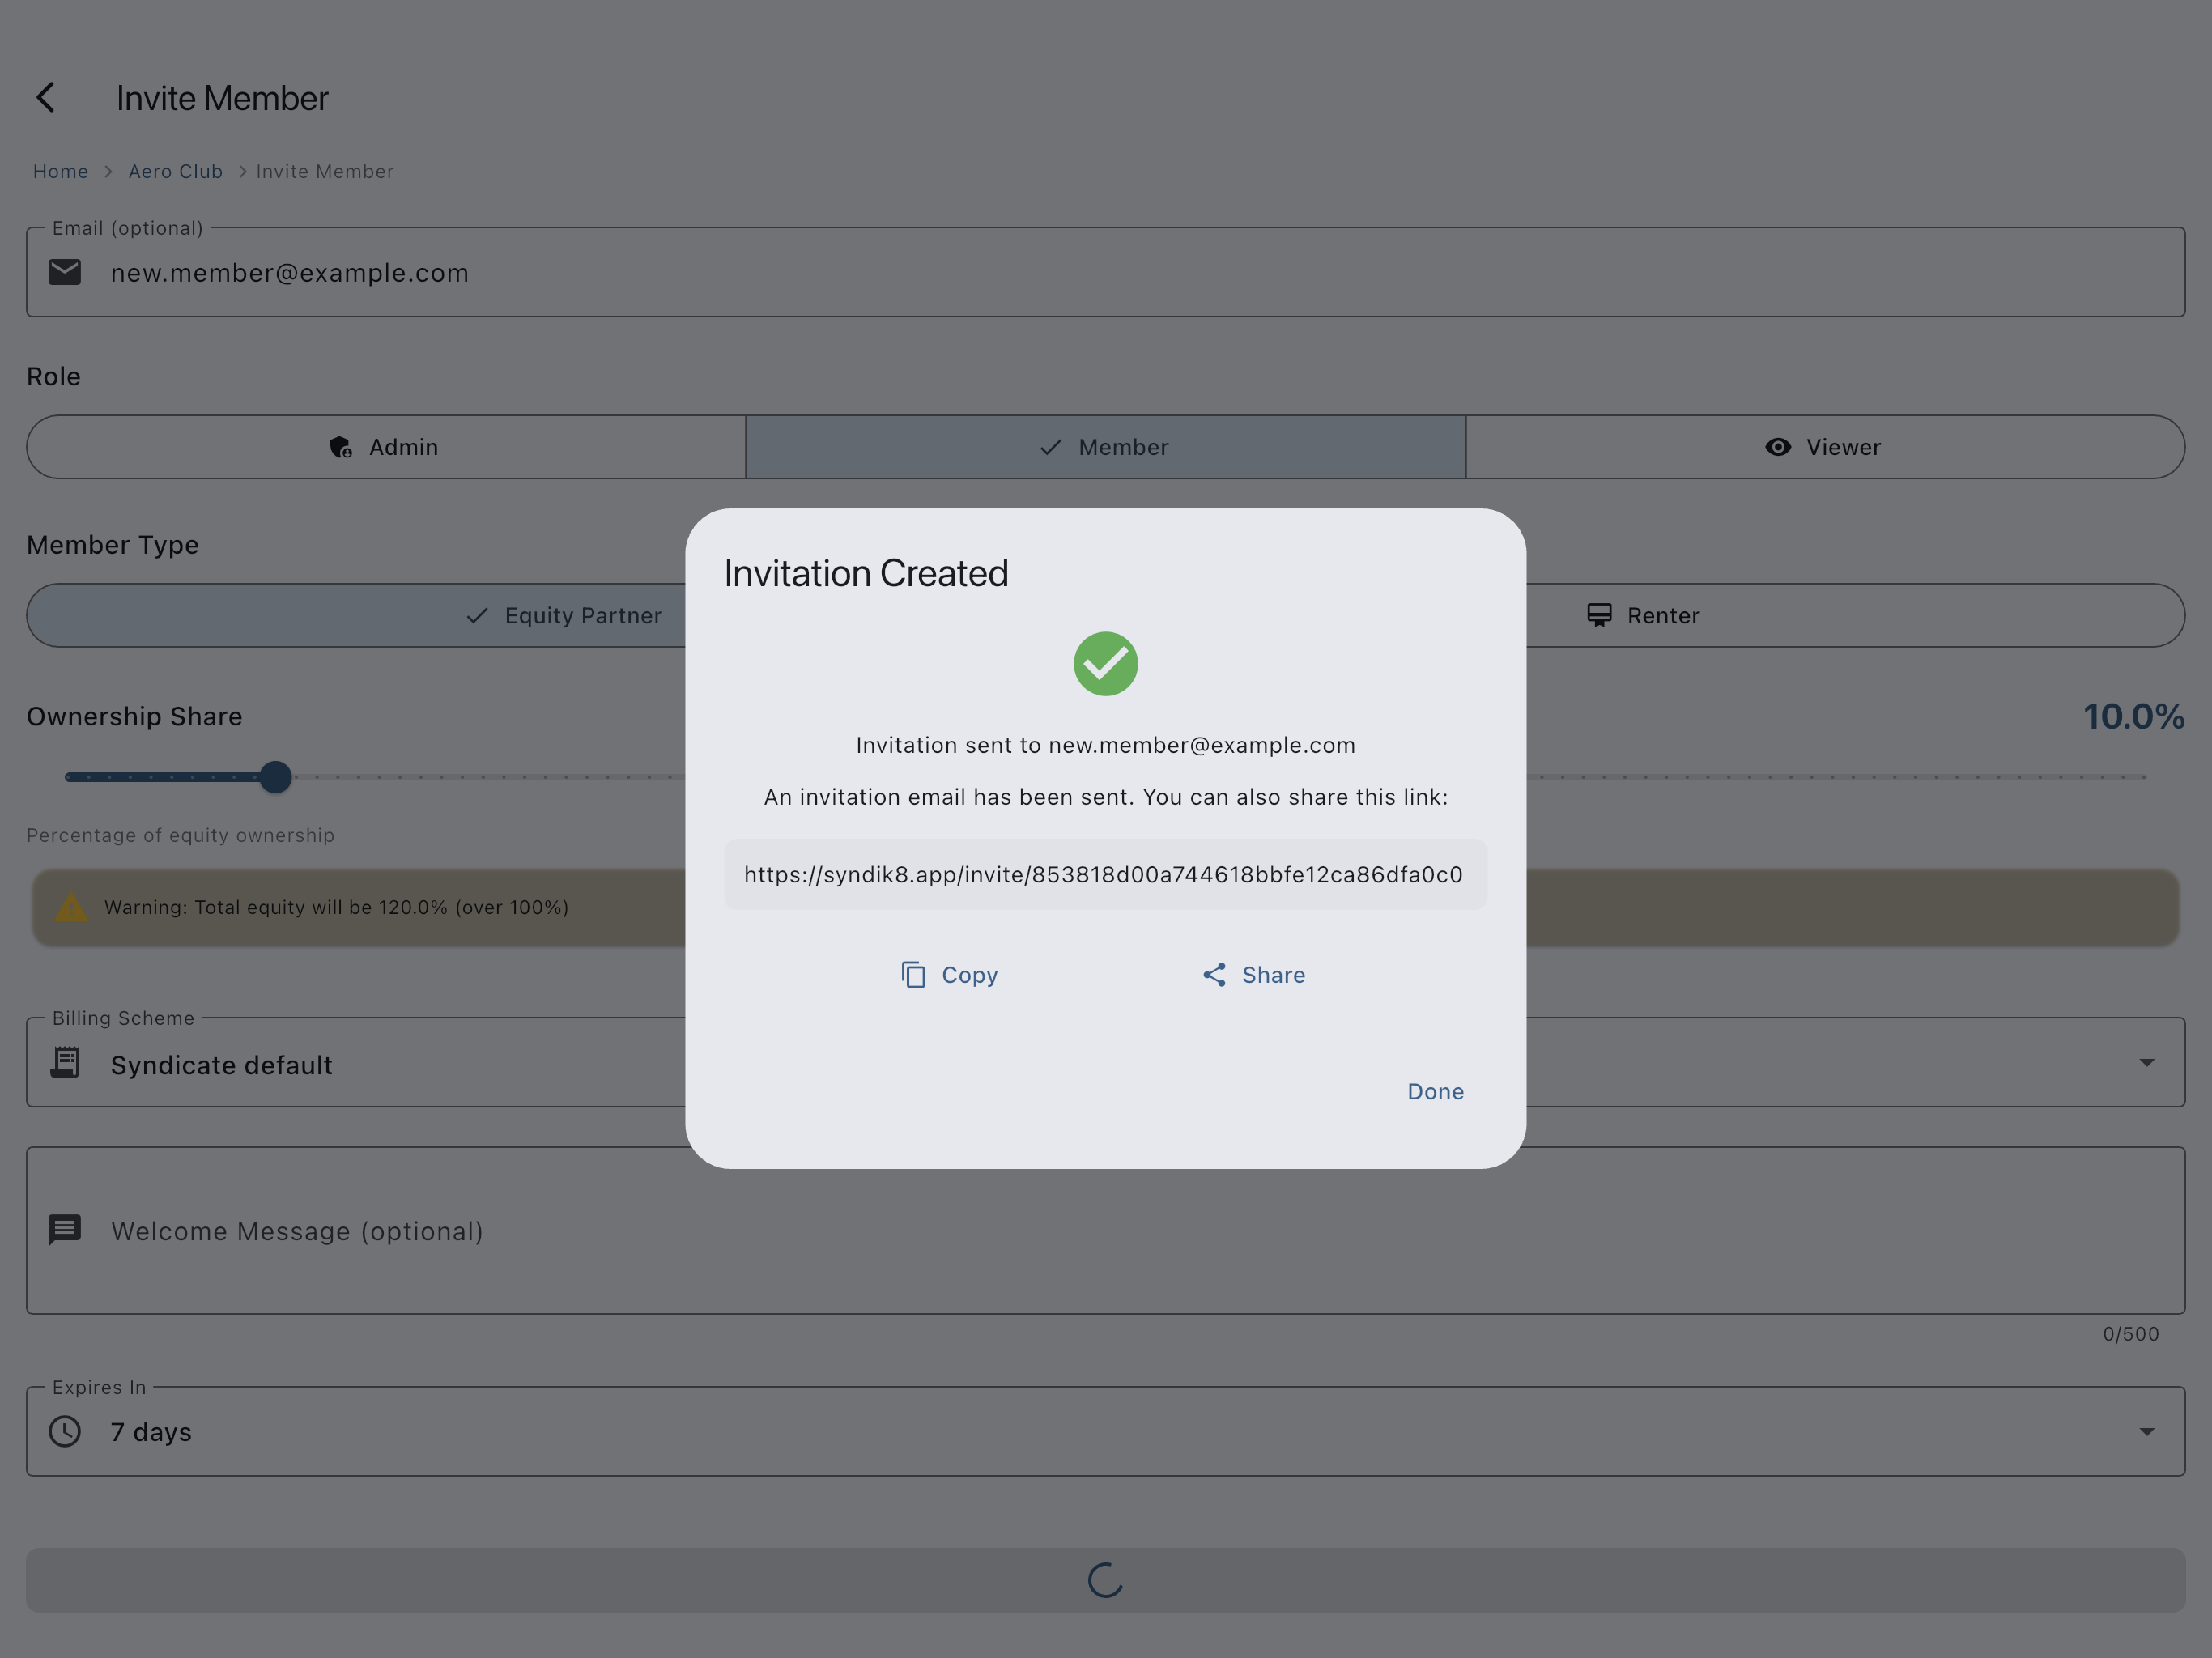Click the loading submit button at bottom
This screenshot has width=2212, height=1658.
coord(1105,1580)
